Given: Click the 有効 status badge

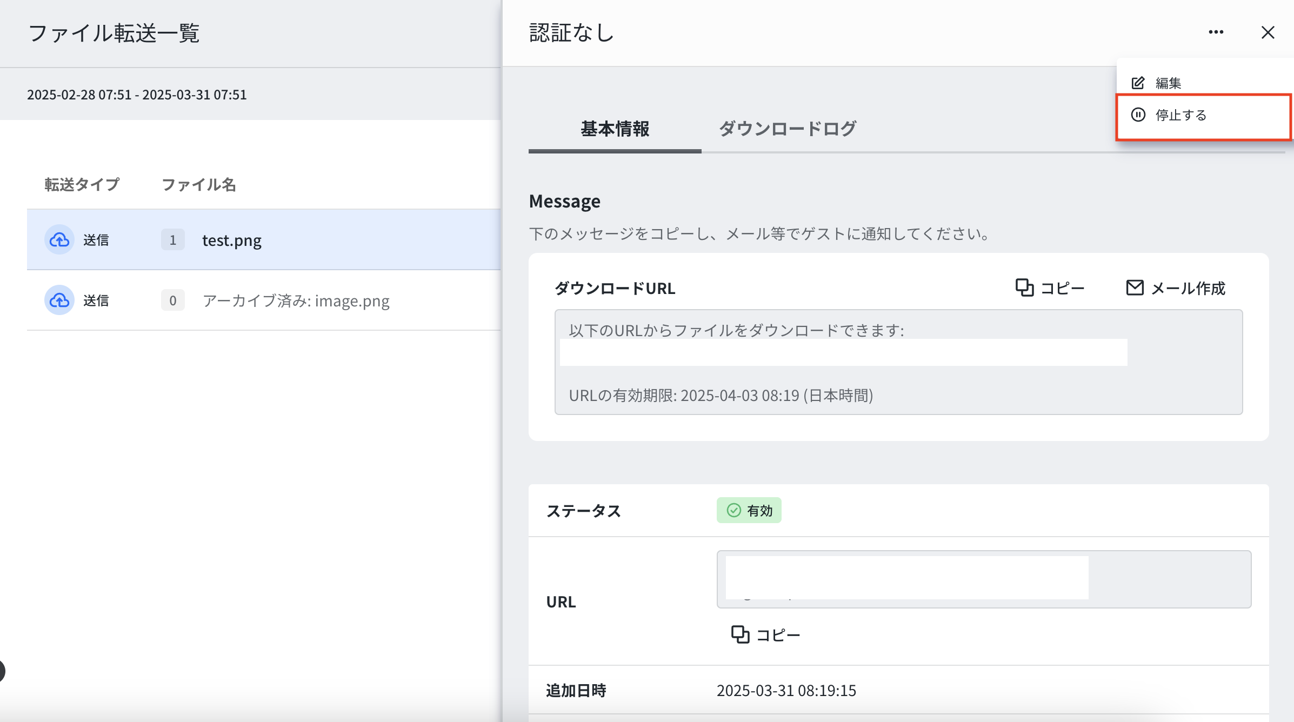Looking at the screenshot, I should pos(749,510).
